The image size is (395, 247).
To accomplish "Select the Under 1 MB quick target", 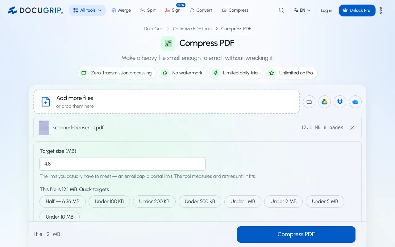I will [243, 202].
